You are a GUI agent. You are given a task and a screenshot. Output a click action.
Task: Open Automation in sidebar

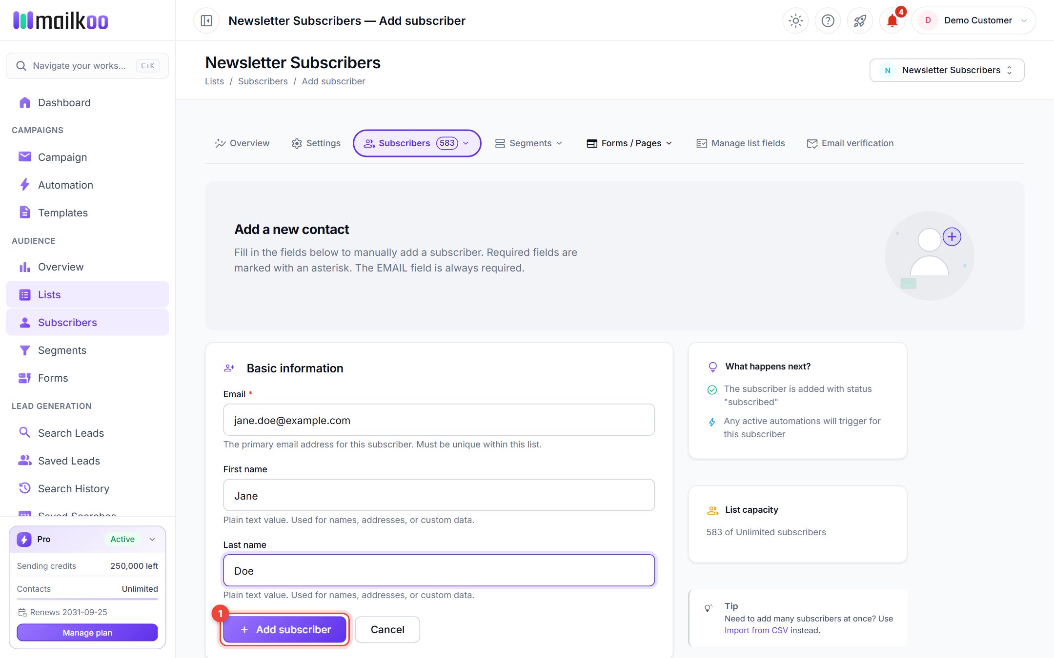(87, 185)
